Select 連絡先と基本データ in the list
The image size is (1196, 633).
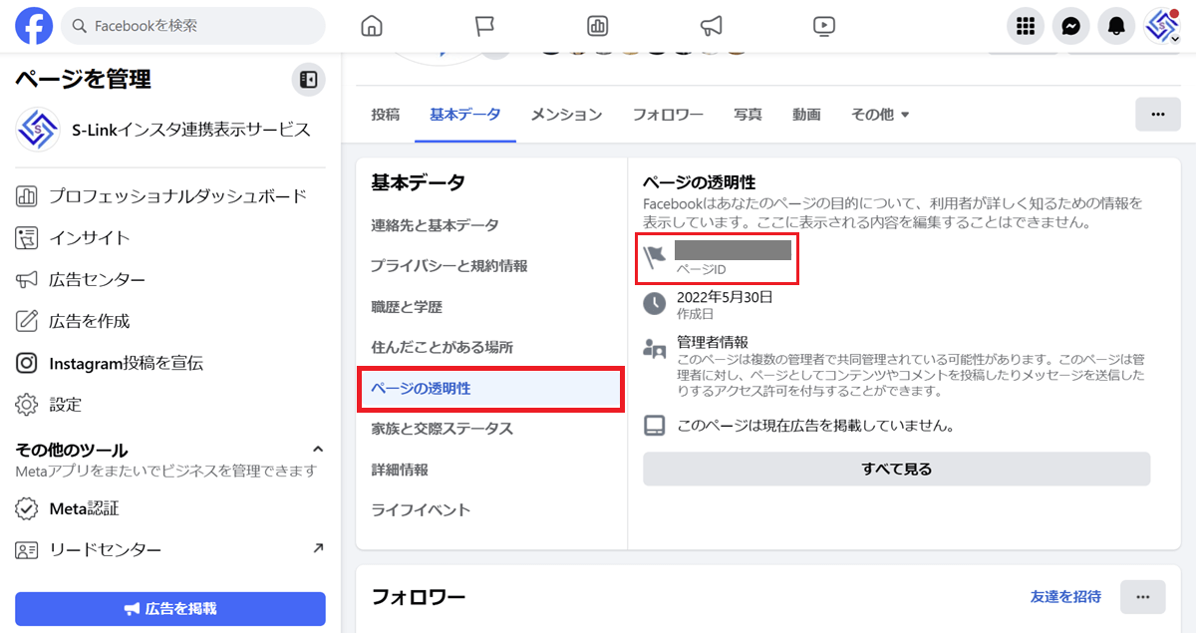click(435, 225)
